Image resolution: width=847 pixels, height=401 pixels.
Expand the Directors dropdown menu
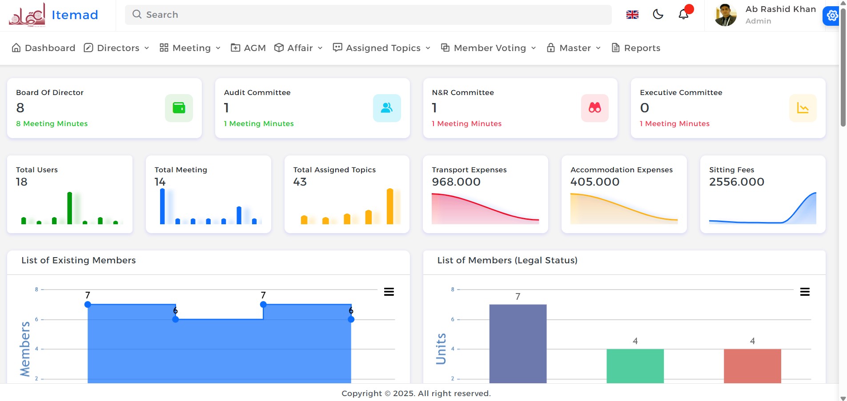tap(117, 48)
